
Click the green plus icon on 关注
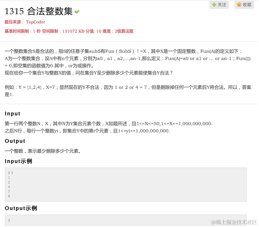pos(214,5)
